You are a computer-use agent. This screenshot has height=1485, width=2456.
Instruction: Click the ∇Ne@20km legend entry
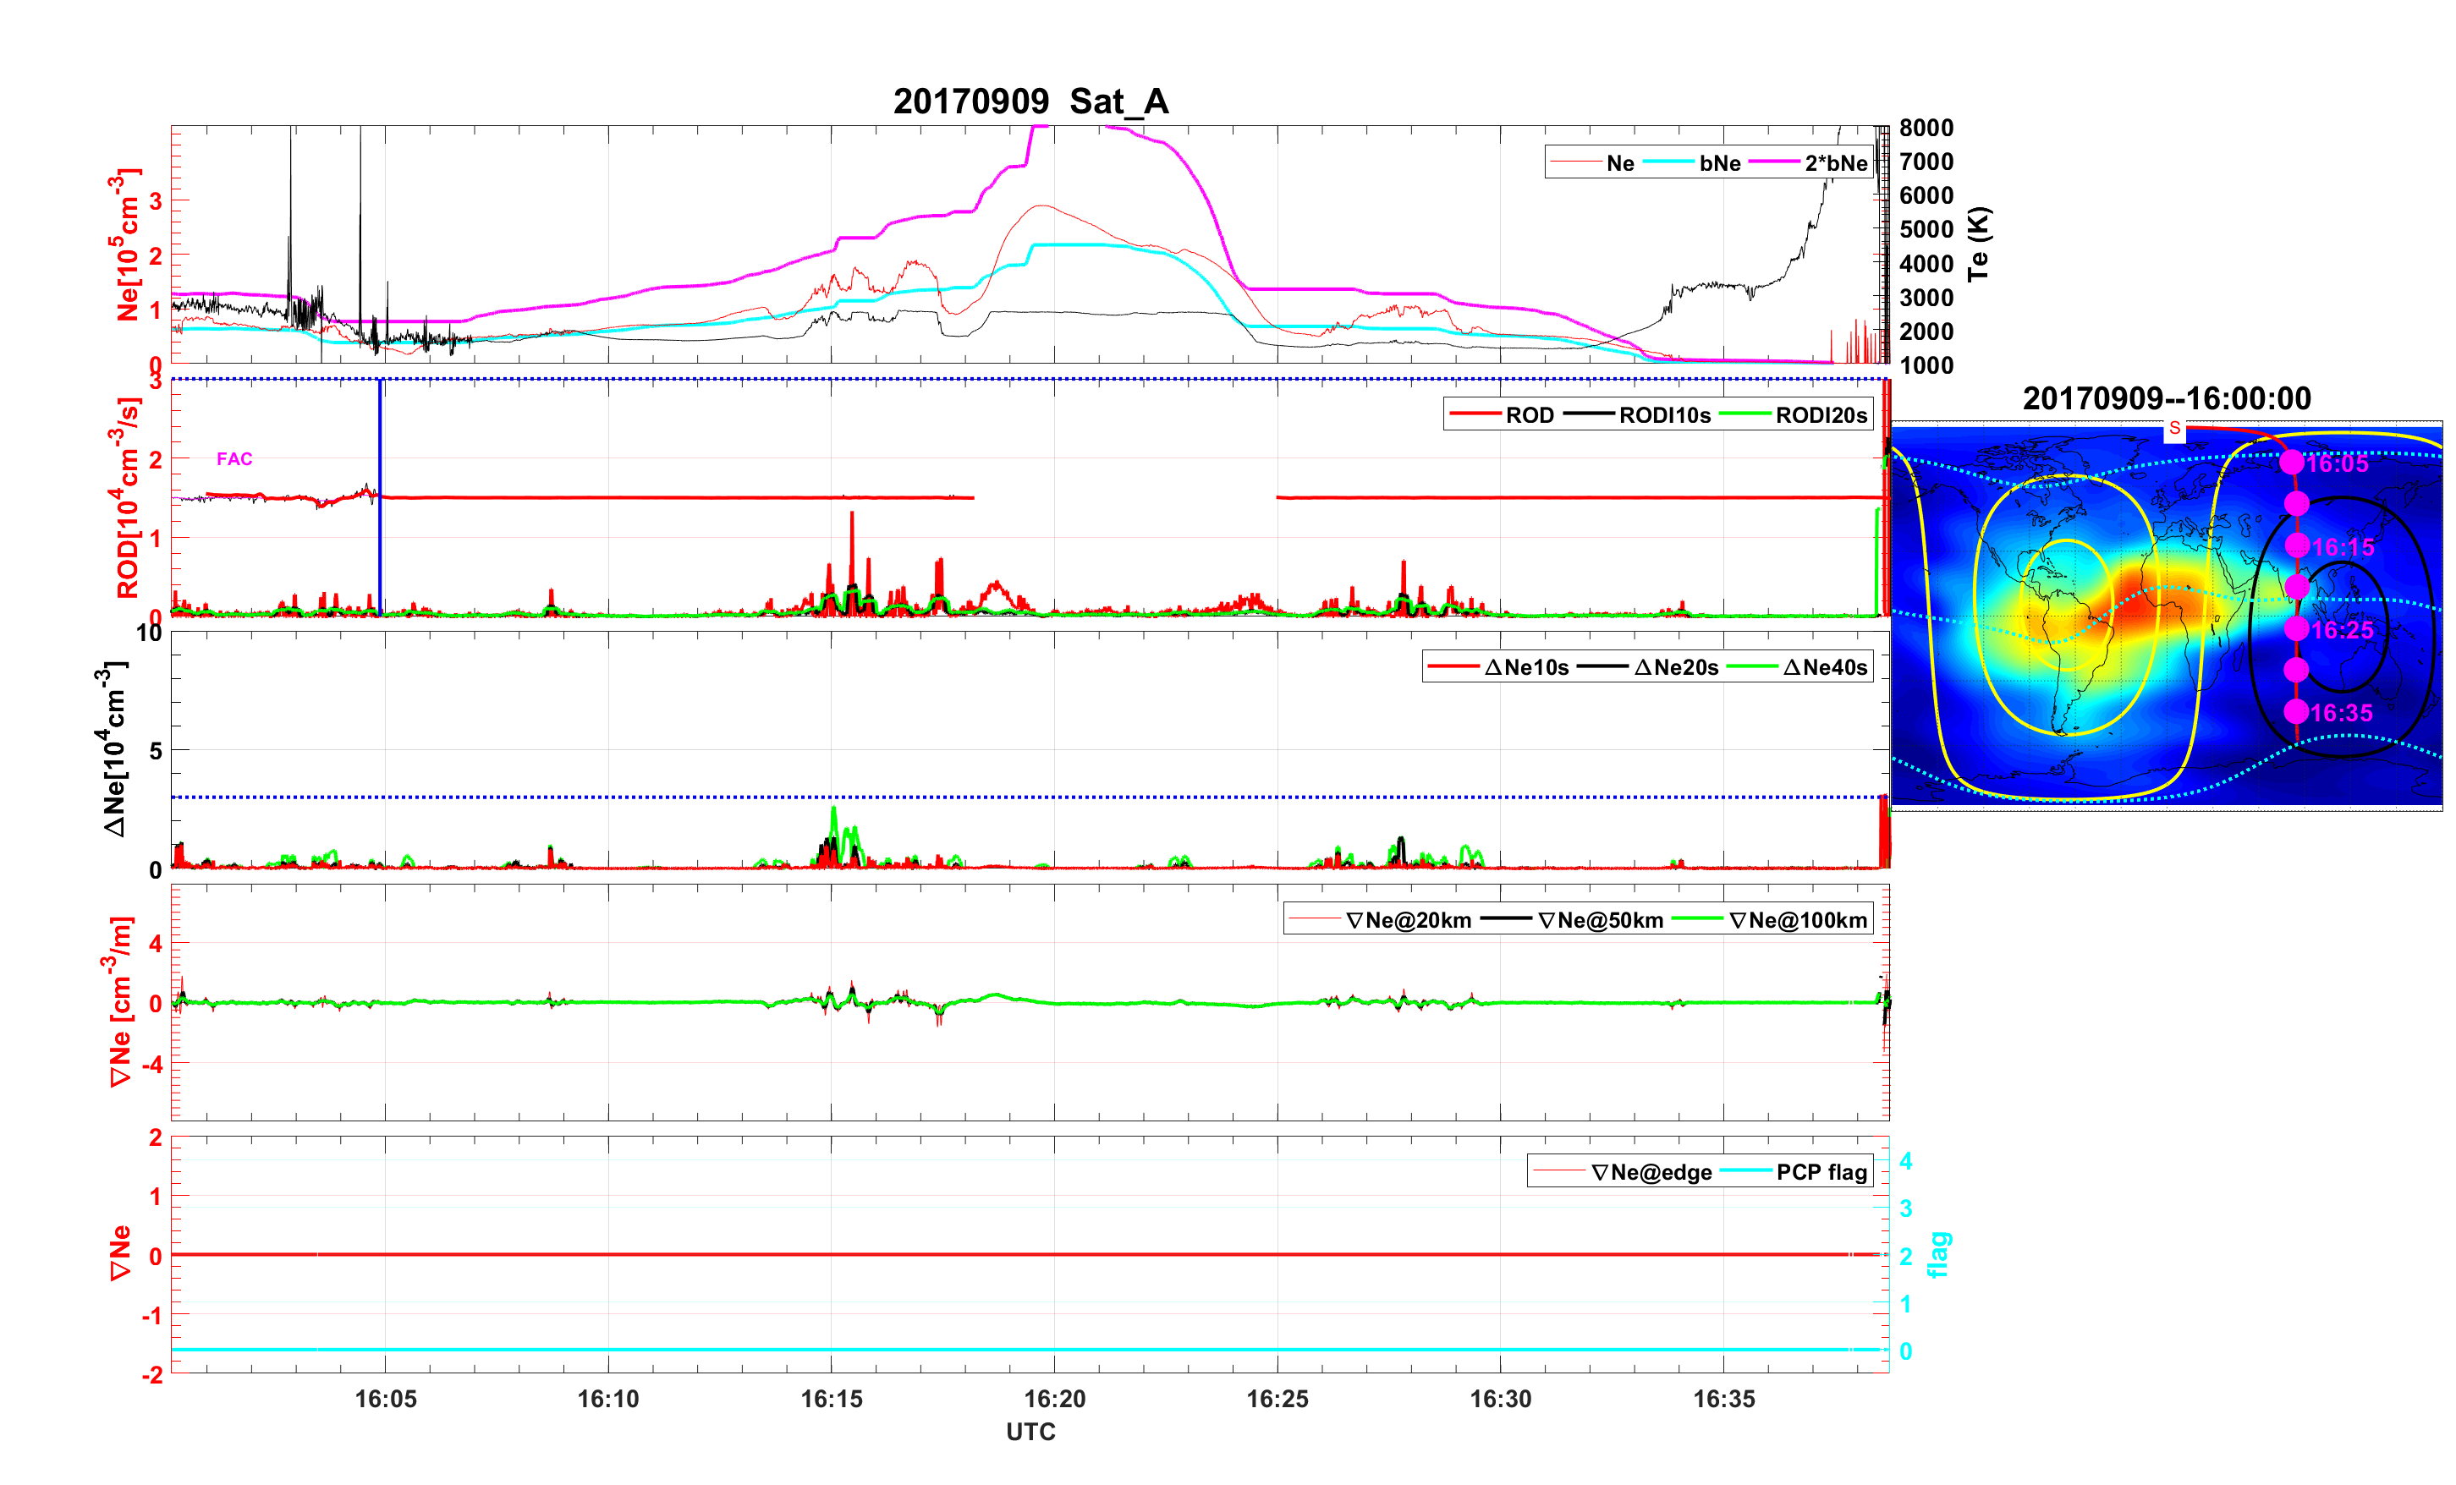pyautogui.click(x=1408, y=921)
